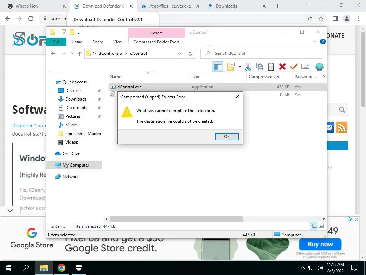Open the Open-Shell Modern folder

coord(84,134)
